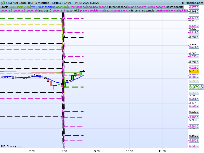The width and height of the screenshot is (204, 153).
Task: Click the green 5.979,5 price label
Action: pos(196,87)
